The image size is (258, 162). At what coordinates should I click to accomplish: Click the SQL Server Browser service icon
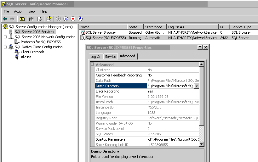pos(83,32)
